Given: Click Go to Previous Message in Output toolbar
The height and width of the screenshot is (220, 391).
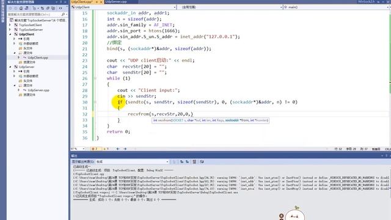Looking at the screenshot, I should [182, 161].
